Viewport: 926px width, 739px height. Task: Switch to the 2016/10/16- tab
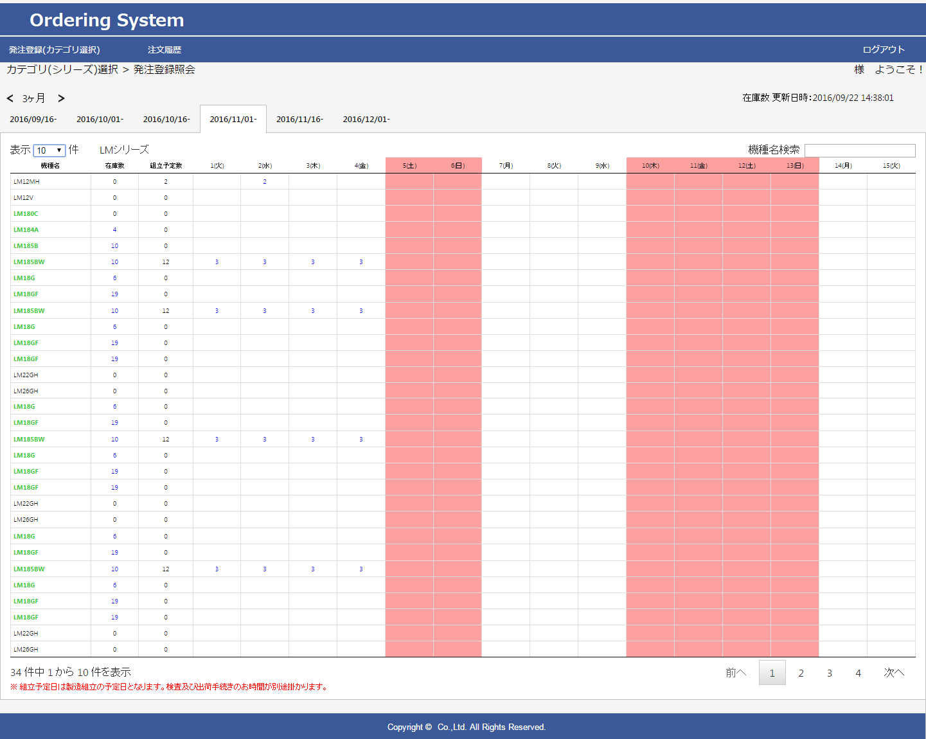[166, 119]
